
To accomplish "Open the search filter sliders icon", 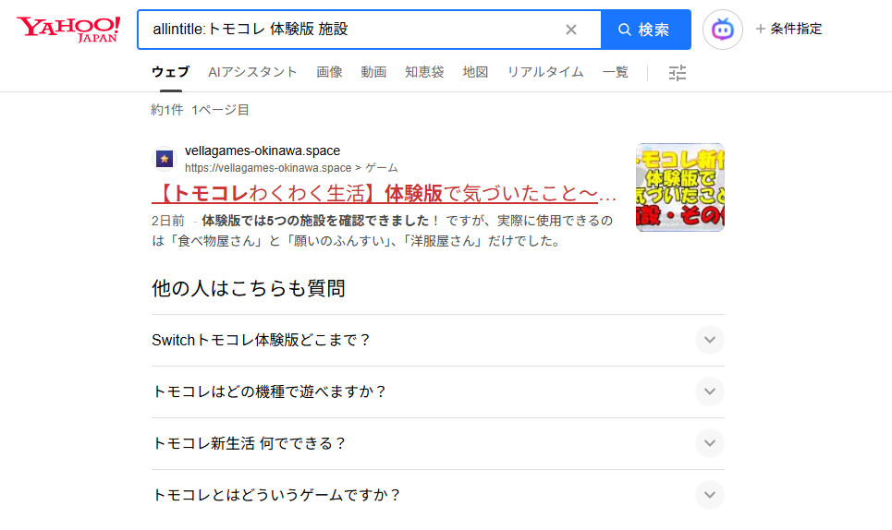I will [678, 73].
